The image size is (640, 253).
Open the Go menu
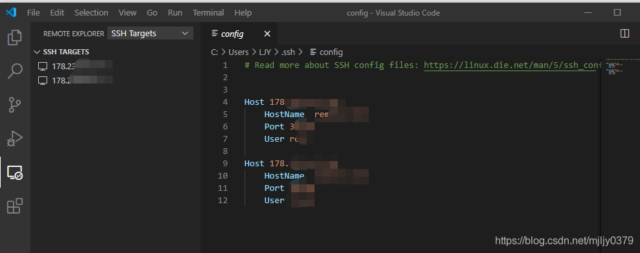pyautogui.click(x=152, y=13)
